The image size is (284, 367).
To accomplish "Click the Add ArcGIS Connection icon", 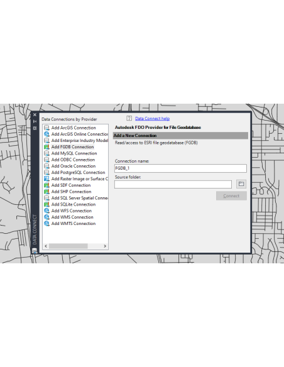I will pyautogui.click(x=46, y=128).
